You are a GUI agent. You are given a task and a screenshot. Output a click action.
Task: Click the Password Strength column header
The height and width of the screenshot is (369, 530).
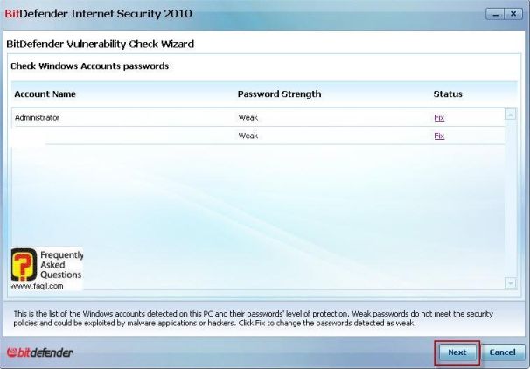tap(279, 94)
